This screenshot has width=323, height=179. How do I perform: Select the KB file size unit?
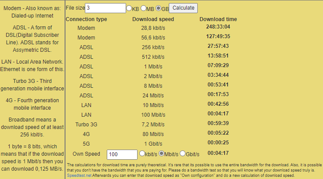point(129,8)
